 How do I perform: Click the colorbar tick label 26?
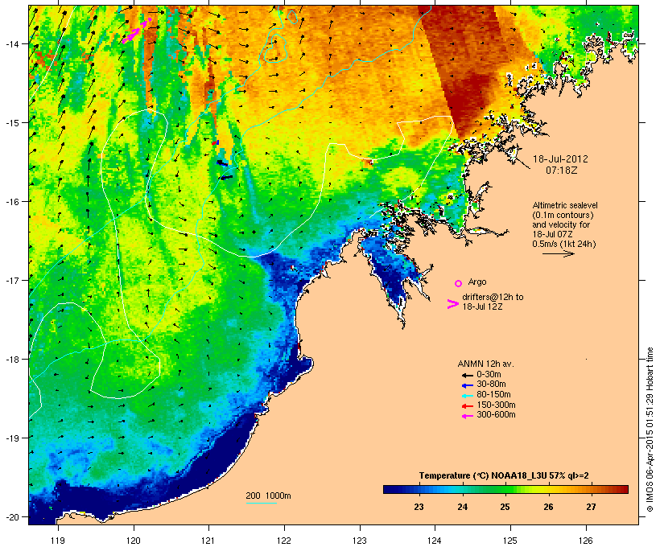(548, 507)
